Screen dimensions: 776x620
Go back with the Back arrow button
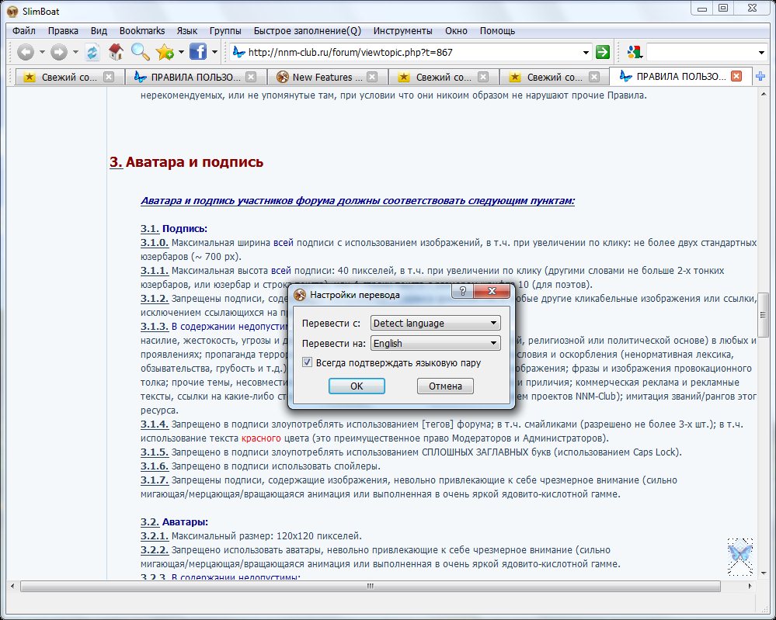click(26, 52)
